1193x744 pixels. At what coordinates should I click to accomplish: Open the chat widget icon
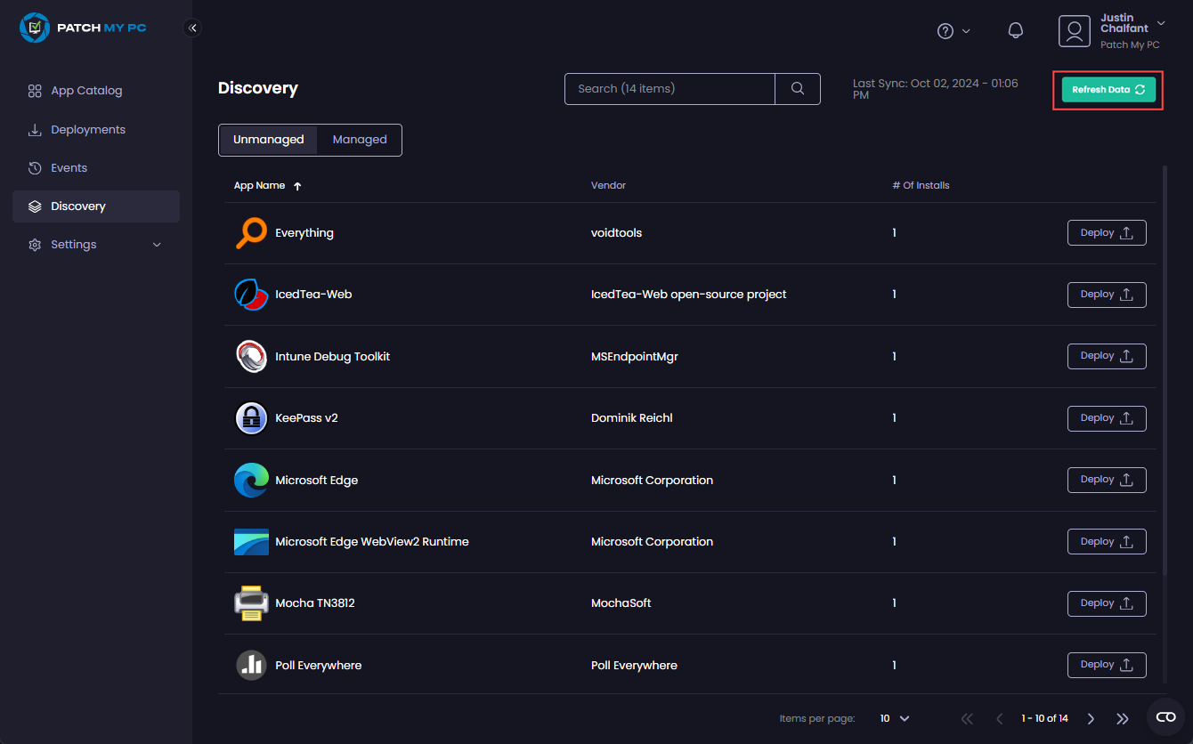(1165, 717)
